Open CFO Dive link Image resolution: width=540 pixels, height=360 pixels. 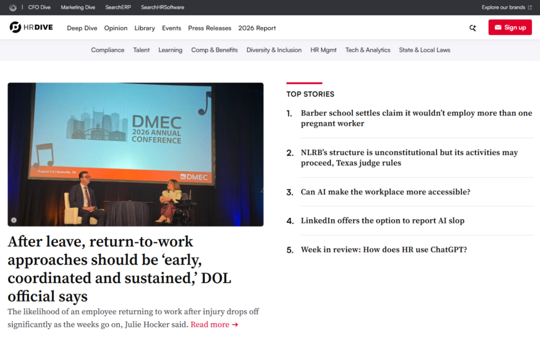click(x=39, y=7)
